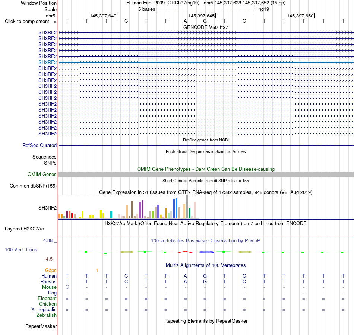Click the G base in the complement sequence row
This screenshot has width=354, height=335.
tap(205, 21)
